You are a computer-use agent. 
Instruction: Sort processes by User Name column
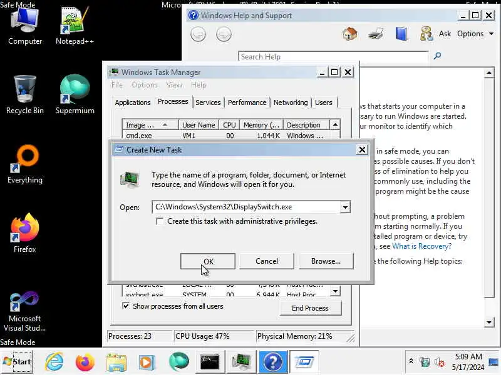coord(199,124)
